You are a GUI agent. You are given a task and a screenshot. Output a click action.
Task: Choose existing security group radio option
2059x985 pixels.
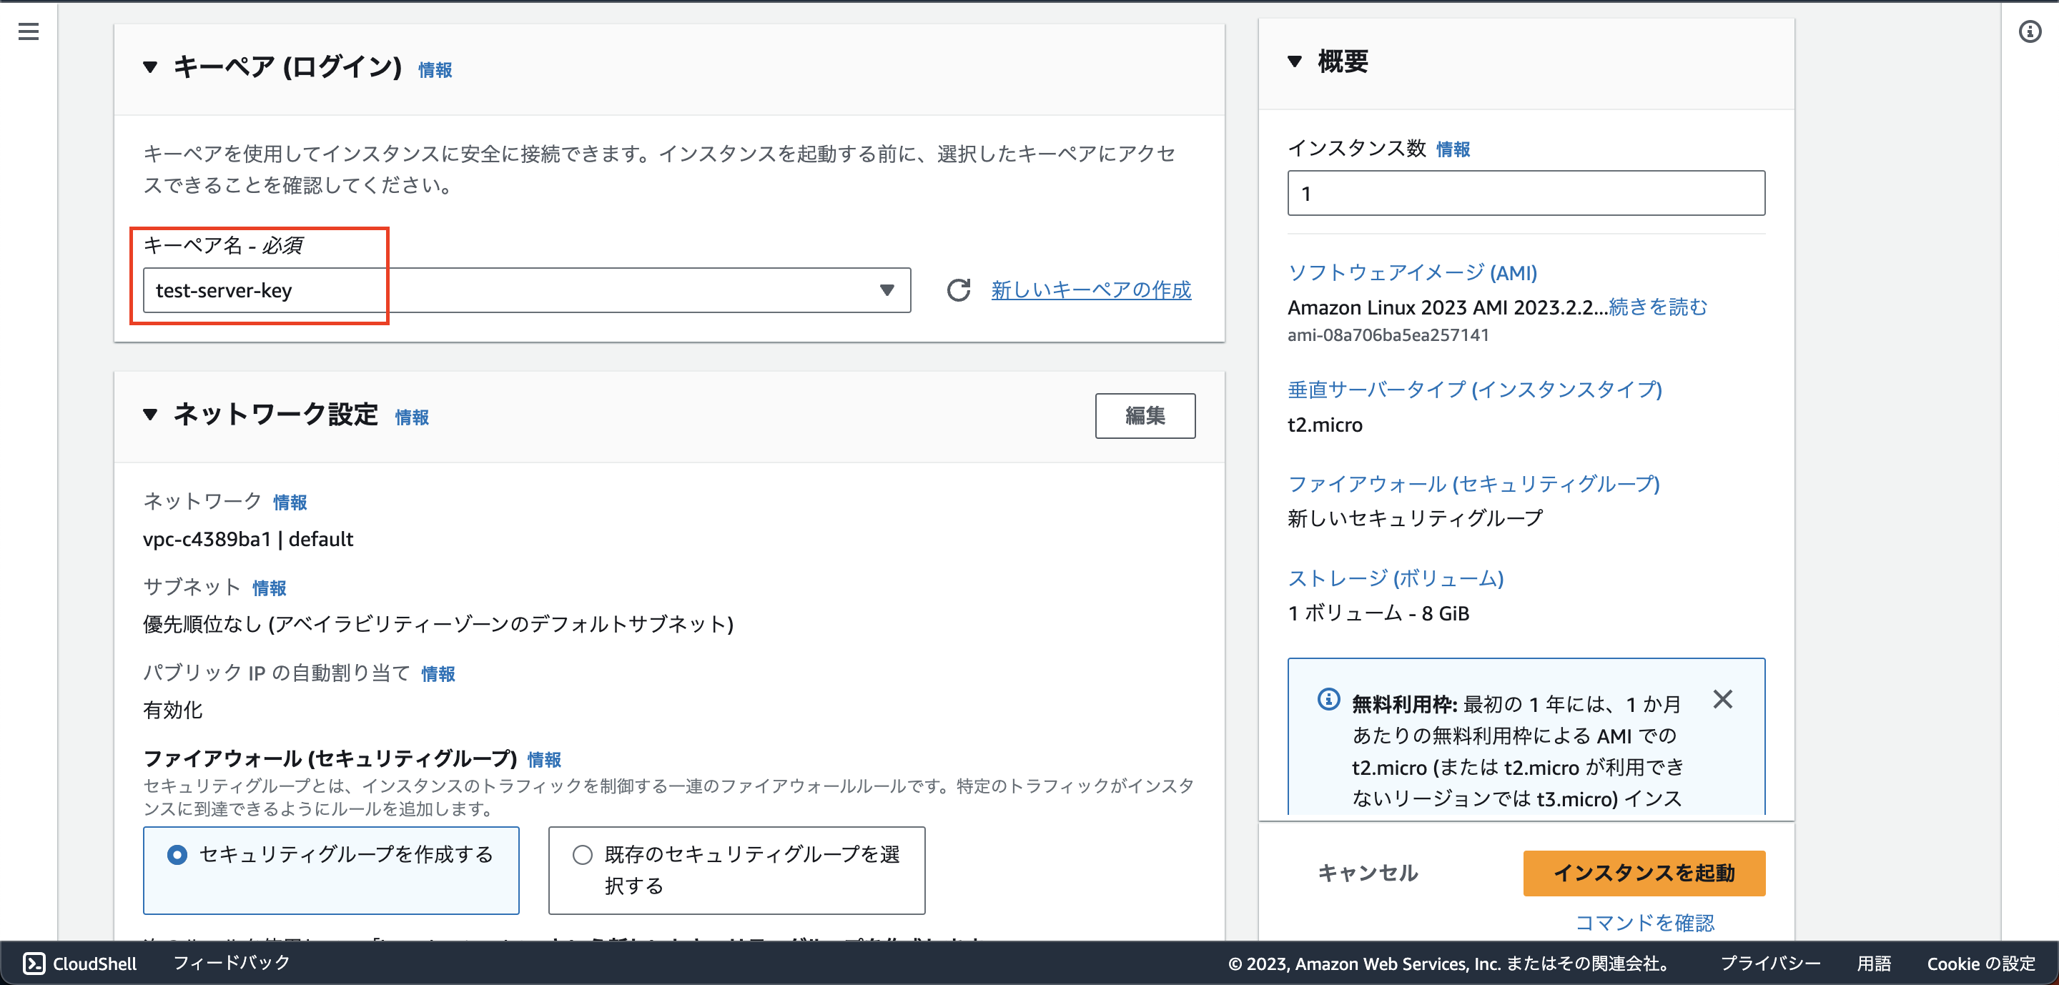(x=583, y=855)
